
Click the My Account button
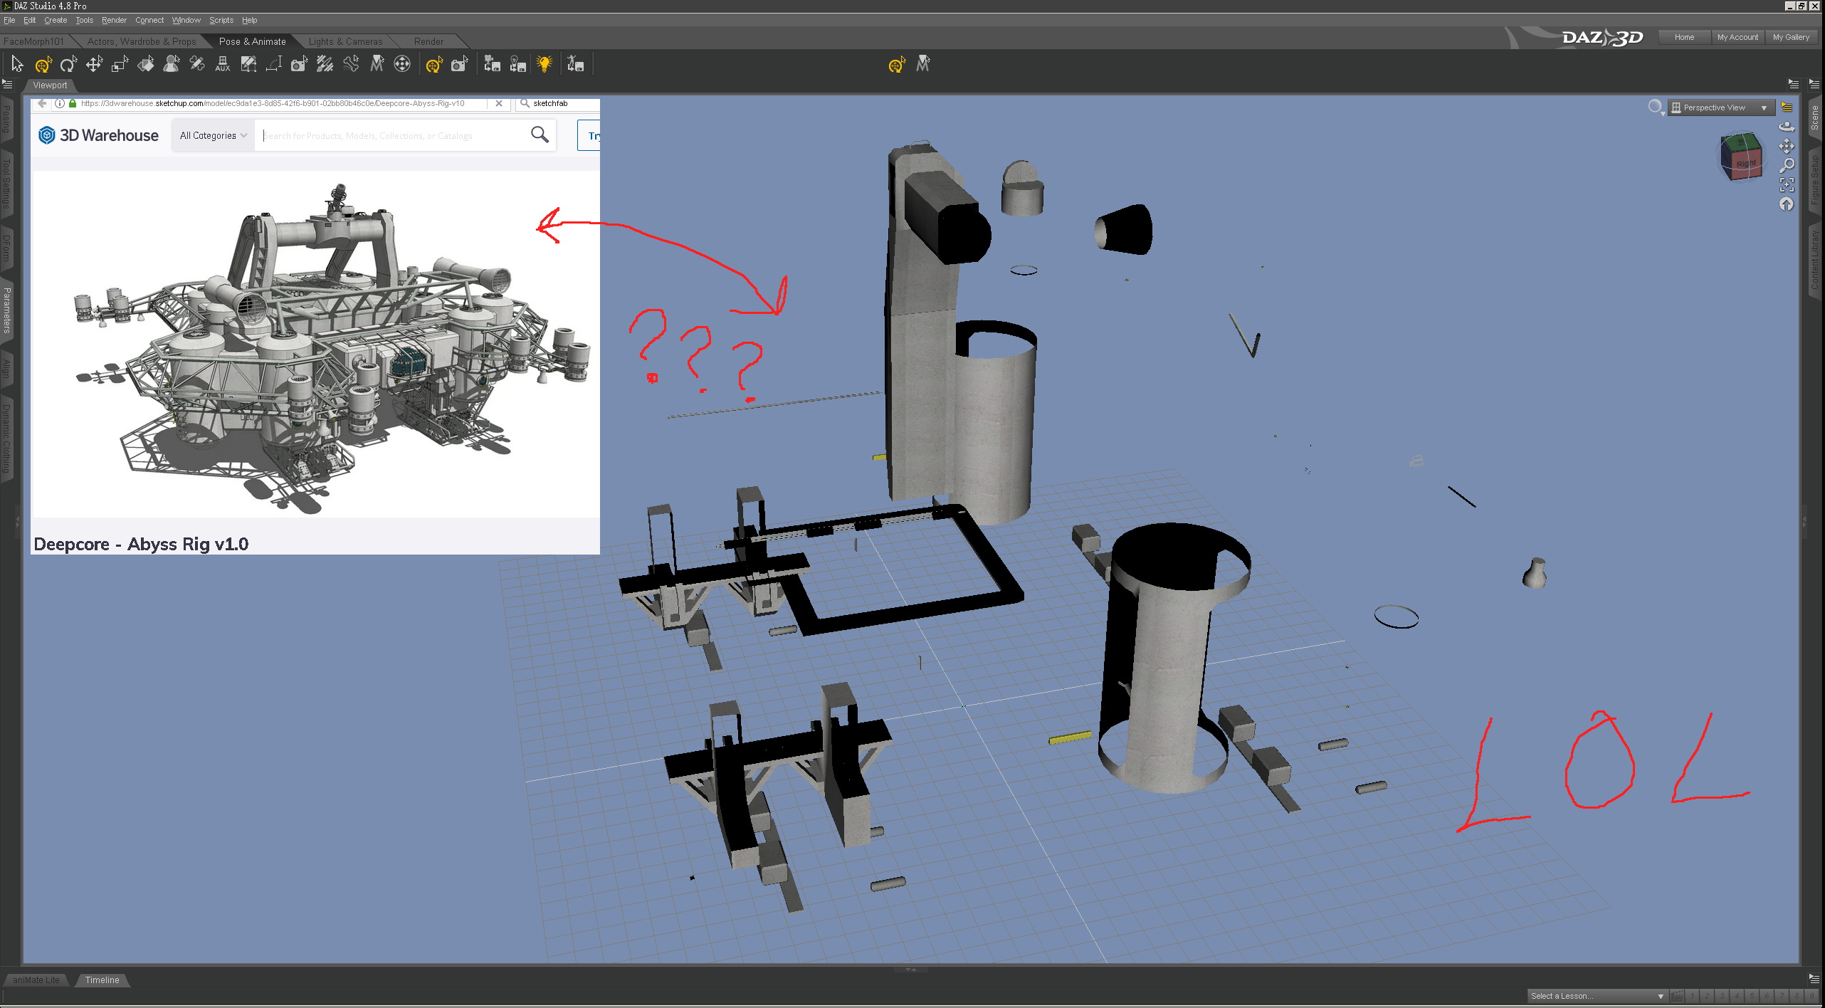click(1737, 37)
